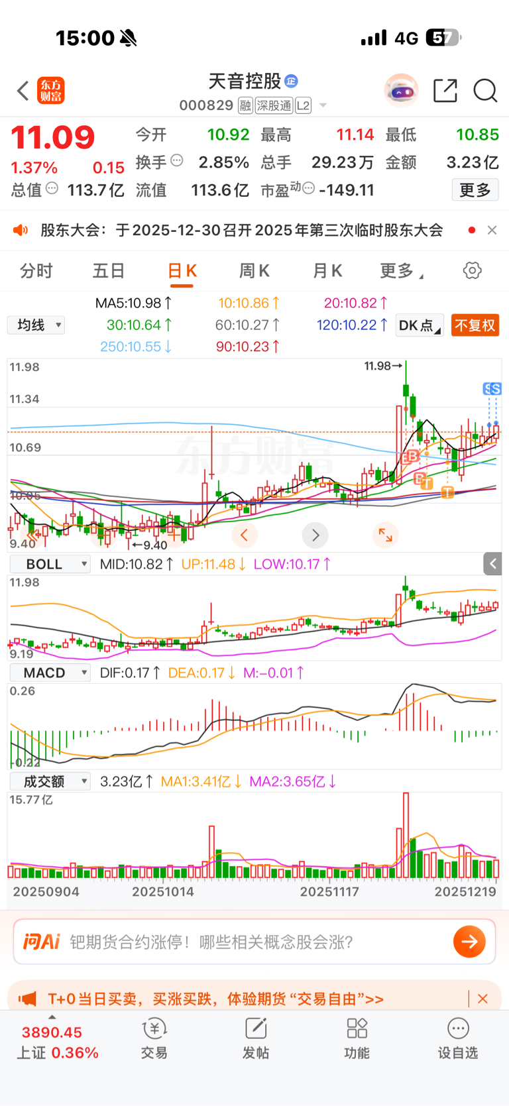Submit AI question with orange arrow
Viewport: 509px width, 1106px height.
coord(469,942)
